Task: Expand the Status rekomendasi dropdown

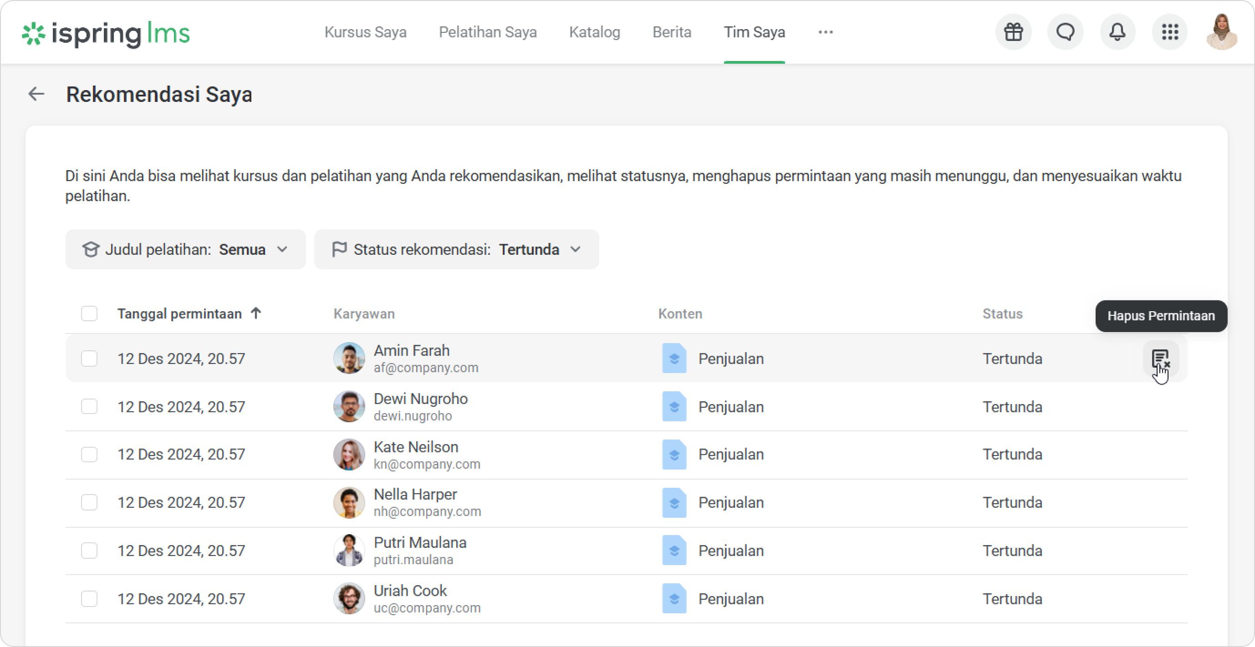Action: point(456,249)
